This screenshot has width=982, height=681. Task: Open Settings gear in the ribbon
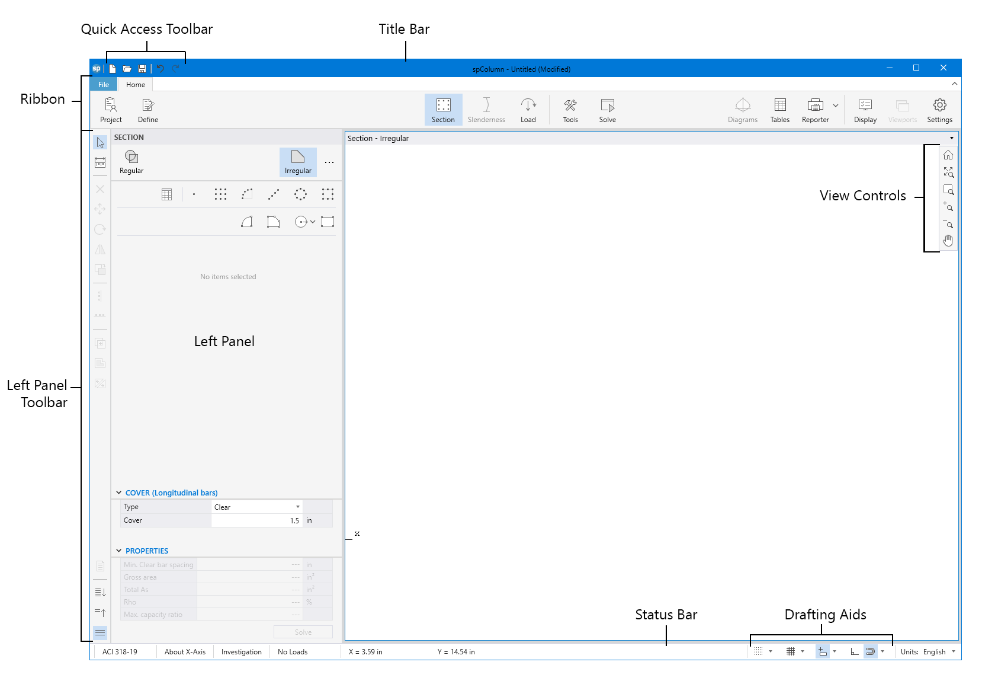coord(939,110)
